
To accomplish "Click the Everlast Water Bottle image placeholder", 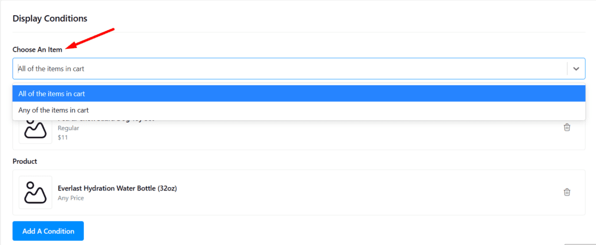I will click(x=36, y=192).
